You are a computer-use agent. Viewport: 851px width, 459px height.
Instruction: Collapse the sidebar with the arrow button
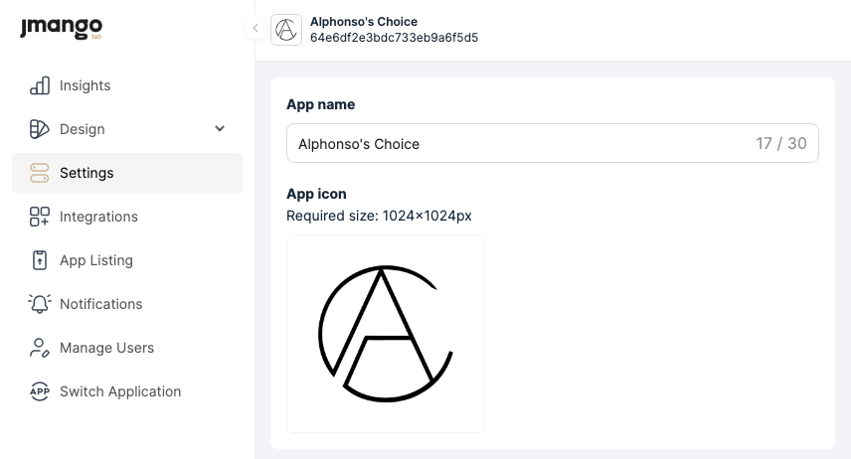[x=255, y=29]
